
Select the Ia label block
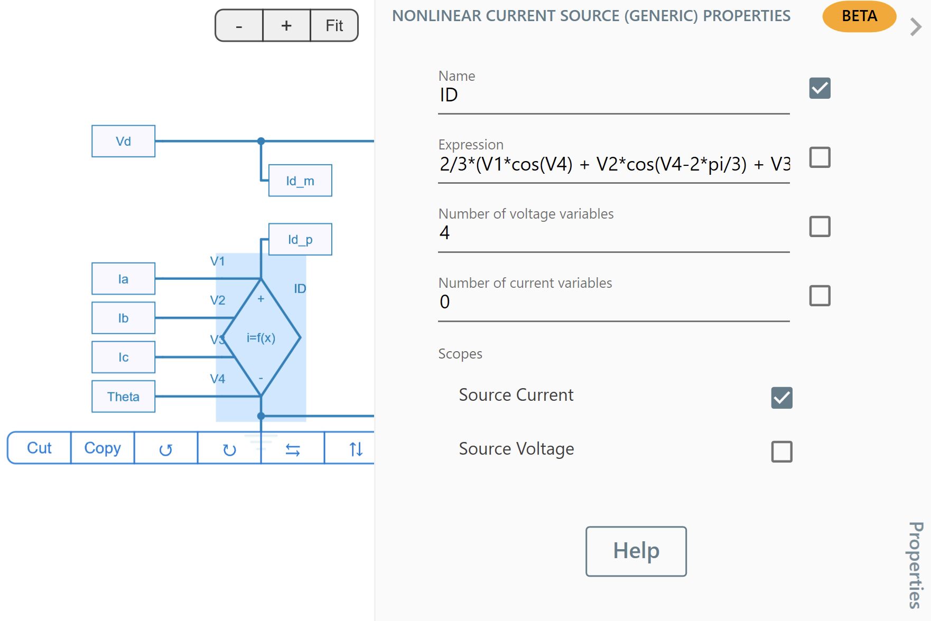pos(123,278)
